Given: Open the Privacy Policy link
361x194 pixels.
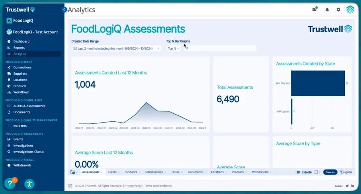Looking at the screenshot, I should click(133, 186).
